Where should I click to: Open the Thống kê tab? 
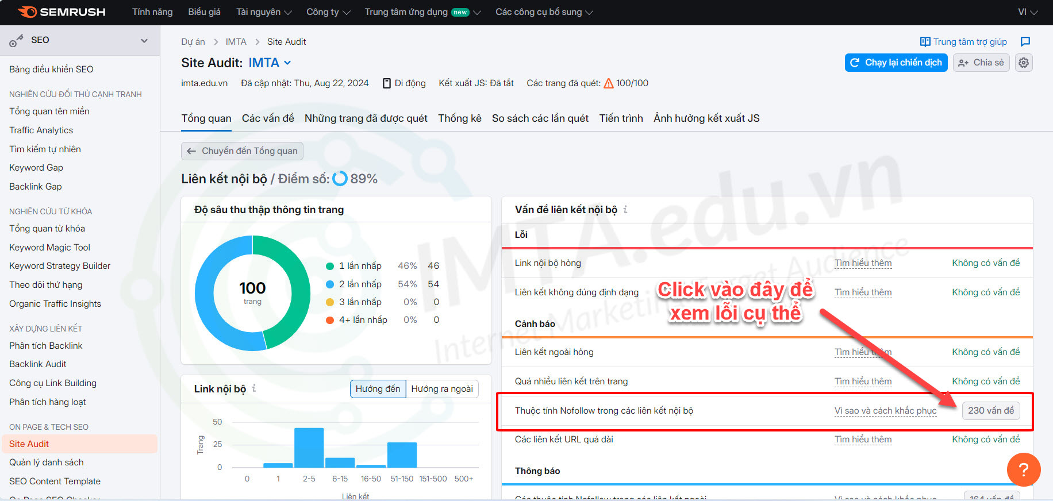(x=460, y=118)
